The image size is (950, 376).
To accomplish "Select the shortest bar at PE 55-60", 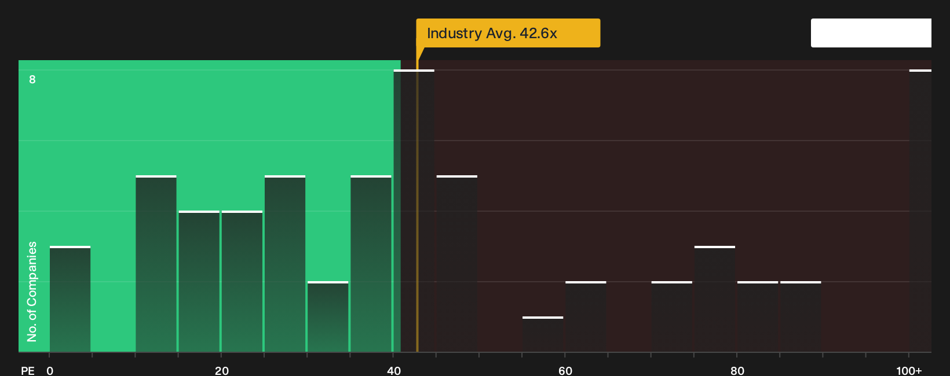I will 543,334.
